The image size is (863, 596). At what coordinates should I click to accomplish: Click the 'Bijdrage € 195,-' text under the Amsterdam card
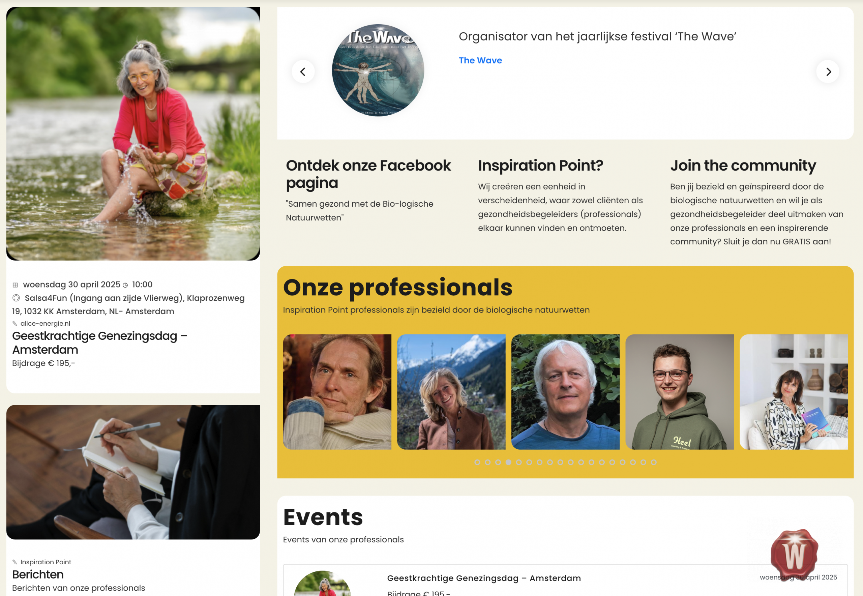point(43,363)
